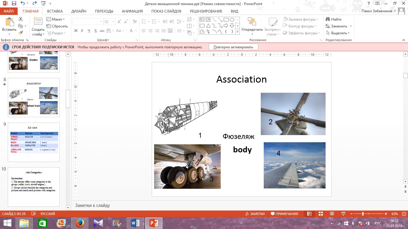408x229 pixels.
Task: Open Reading view from the status bar
Action: click(332, 214)
